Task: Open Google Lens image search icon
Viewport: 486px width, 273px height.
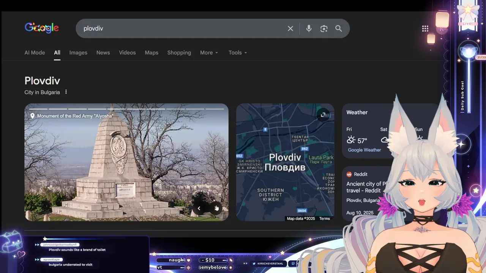Action: 324,28
